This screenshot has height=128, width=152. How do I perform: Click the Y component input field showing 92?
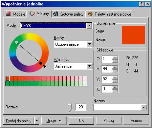107,79
